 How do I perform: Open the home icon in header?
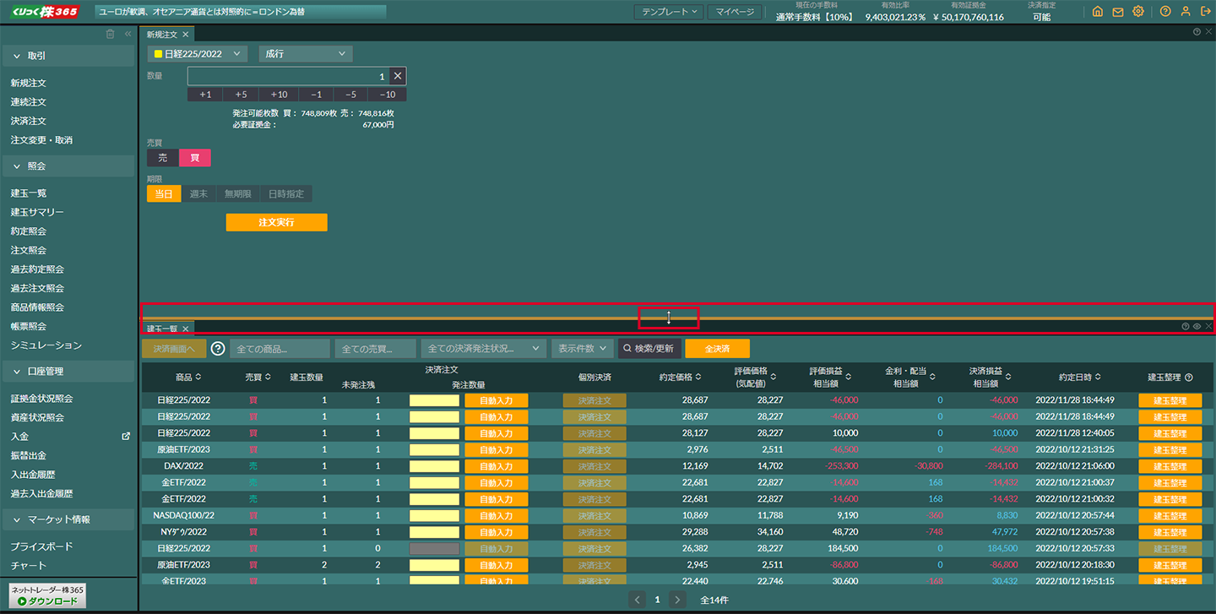1098,12
